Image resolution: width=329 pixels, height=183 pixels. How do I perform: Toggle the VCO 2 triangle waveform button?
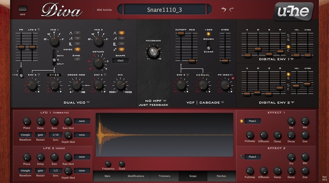121,33
